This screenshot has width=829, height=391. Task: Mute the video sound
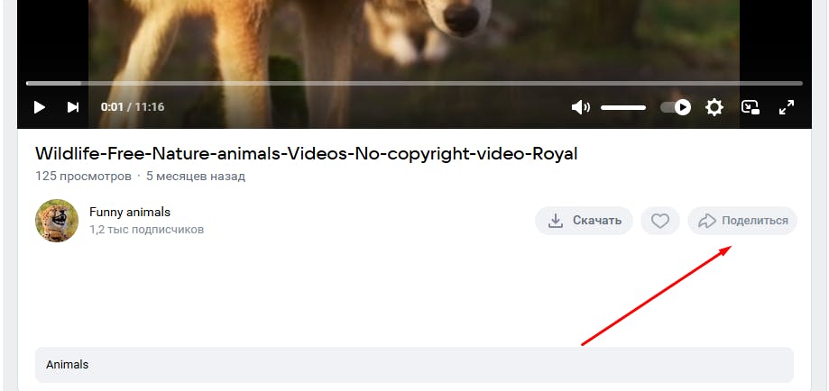[581, 107]
